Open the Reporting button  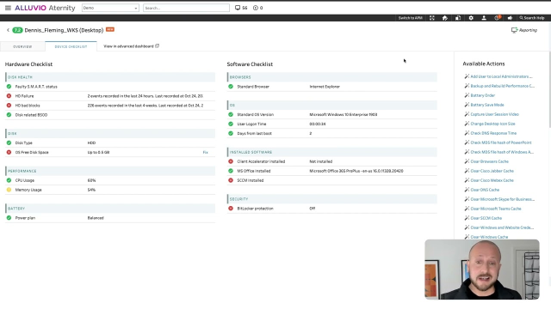(524, 30)
